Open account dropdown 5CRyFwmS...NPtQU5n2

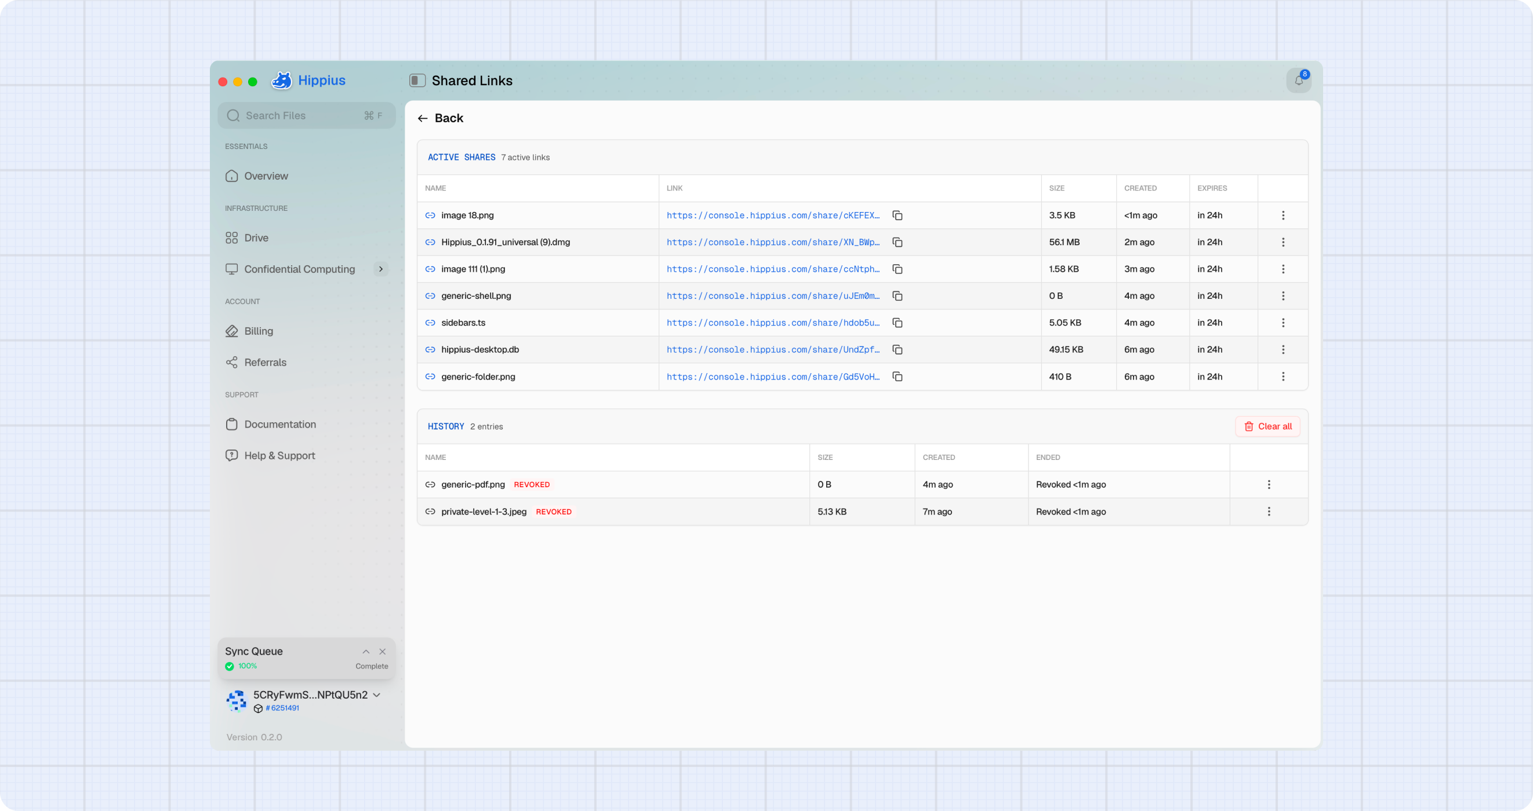click(x=376, y=695)
